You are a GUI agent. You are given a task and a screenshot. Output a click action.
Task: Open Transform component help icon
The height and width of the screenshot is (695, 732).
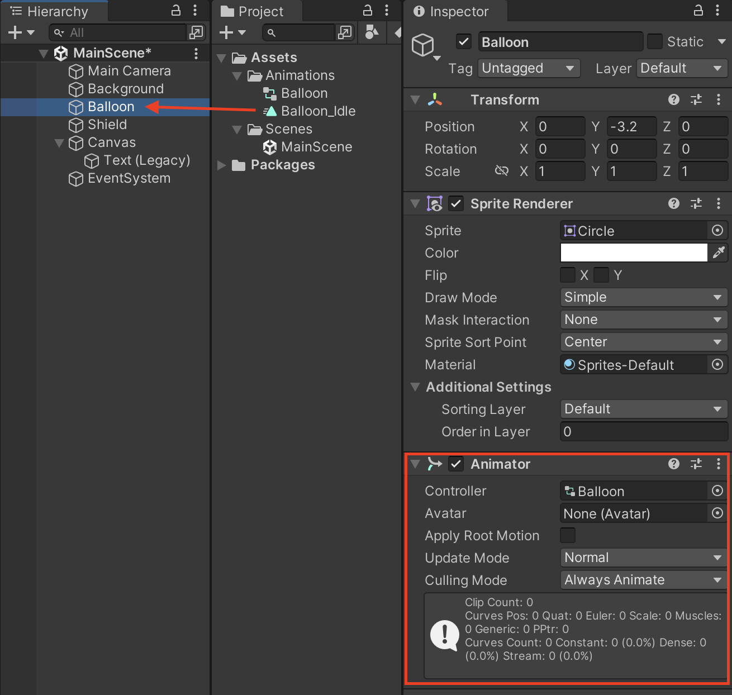[x=674, y=100]
